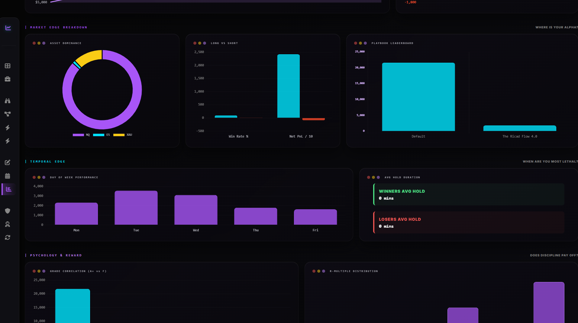Click the PLAYBOOK LEADERBOARD card title
The width and height of the screenshot is (578, 323).
click(x=392, y=43)
